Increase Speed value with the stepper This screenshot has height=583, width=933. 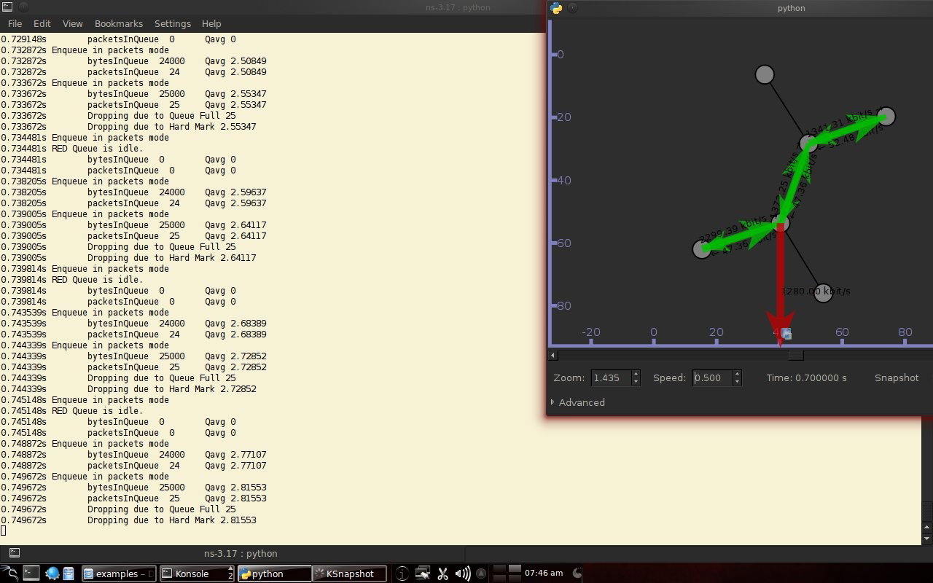(x=737, y=374)
